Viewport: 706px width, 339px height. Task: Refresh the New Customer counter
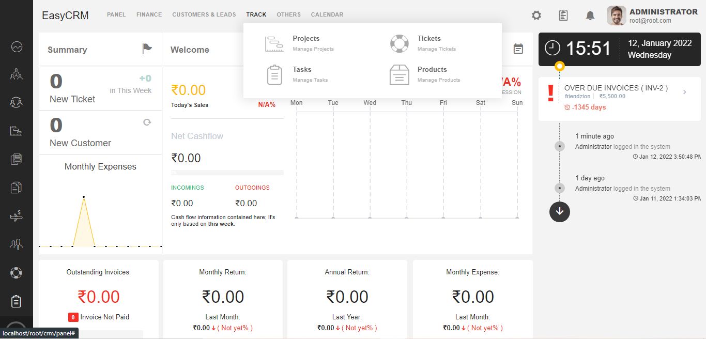147,122
